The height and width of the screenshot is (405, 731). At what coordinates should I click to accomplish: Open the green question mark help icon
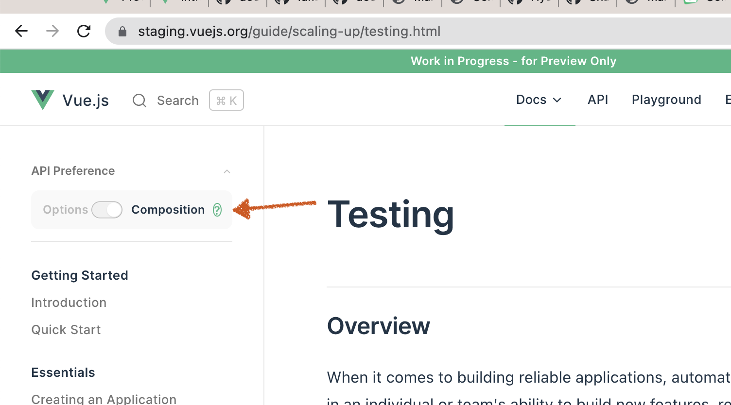(217, 210)
